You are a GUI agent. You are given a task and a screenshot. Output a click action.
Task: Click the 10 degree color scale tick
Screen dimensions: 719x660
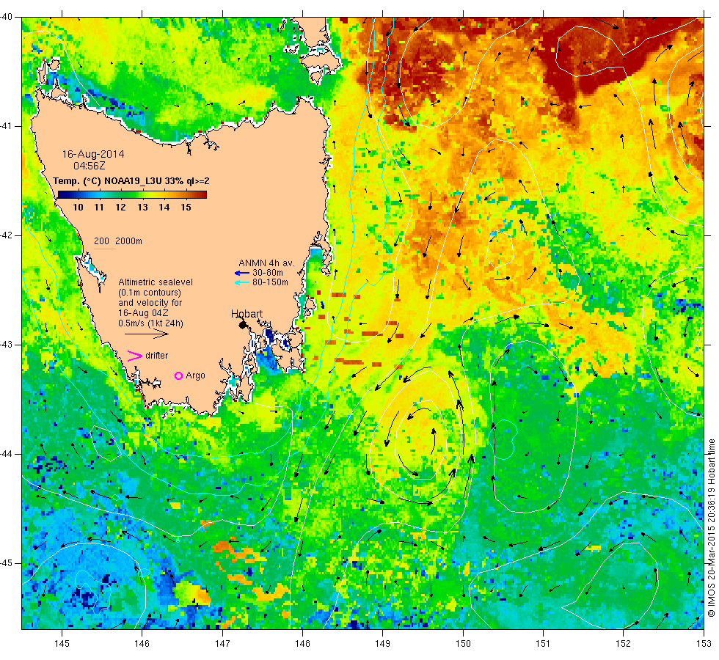[x=78, y=207]
